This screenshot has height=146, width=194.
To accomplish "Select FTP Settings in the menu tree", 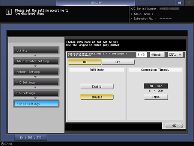I will tap(36, 93).
